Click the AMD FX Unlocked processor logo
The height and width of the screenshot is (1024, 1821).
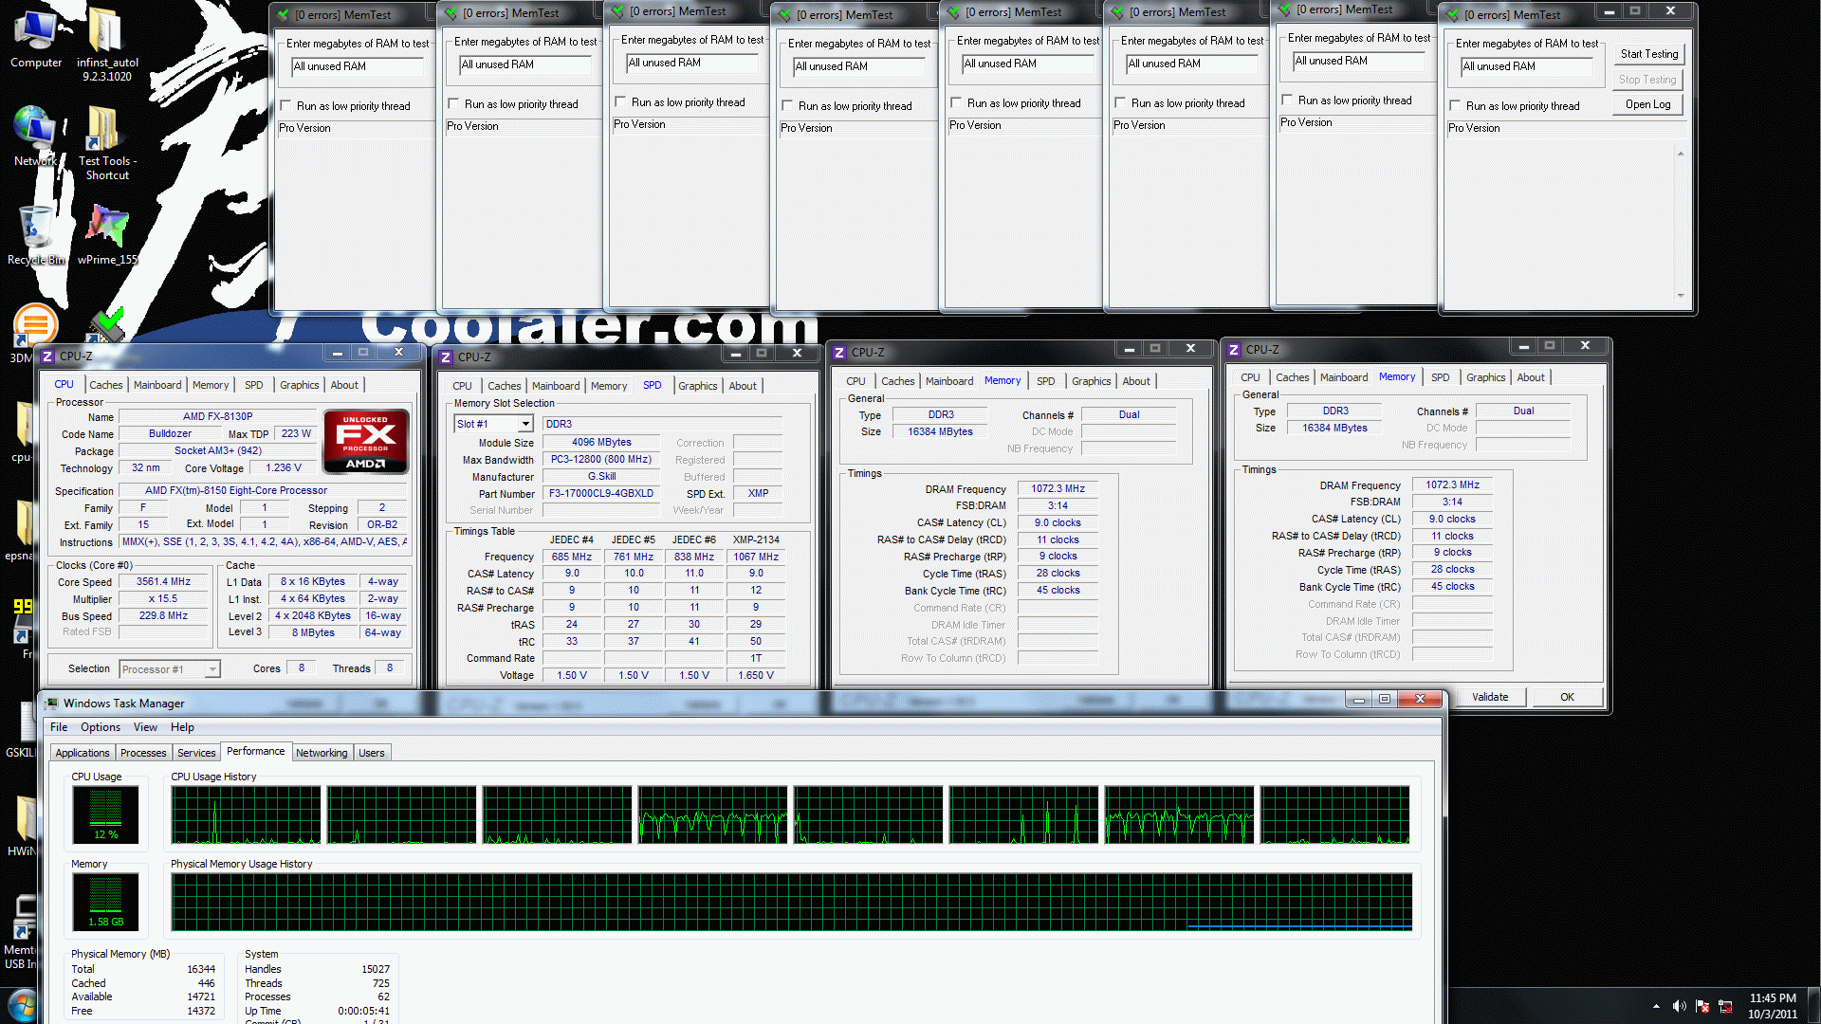[365, 441]
